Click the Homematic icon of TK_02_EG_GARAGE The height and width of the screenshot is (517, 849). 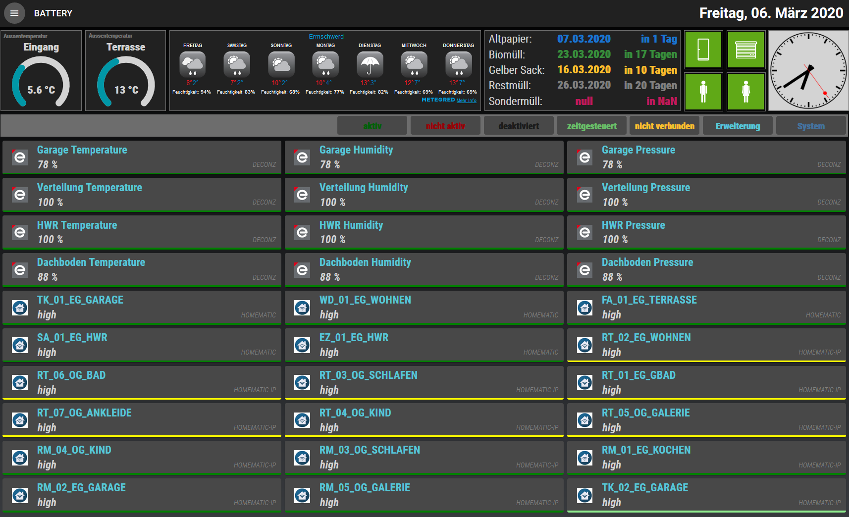tap(584, 495)
